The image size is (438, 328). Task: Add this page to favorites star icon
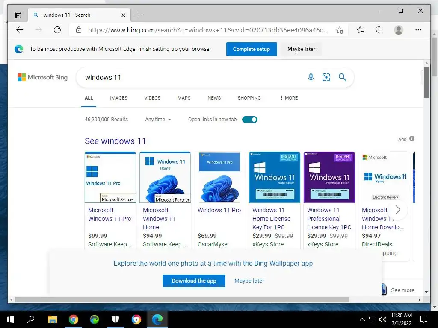click(340, 30)
